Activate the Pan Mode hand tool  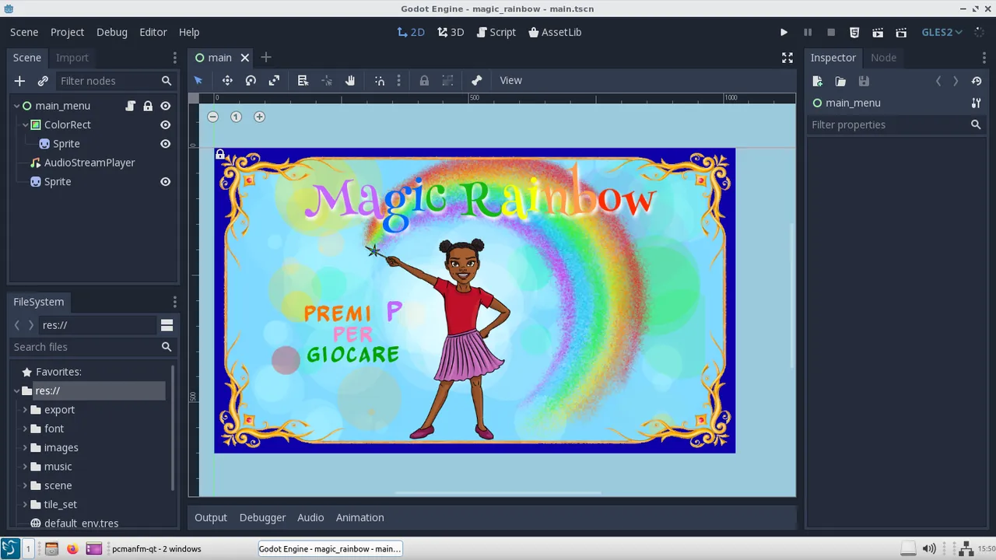click(350, 80)
